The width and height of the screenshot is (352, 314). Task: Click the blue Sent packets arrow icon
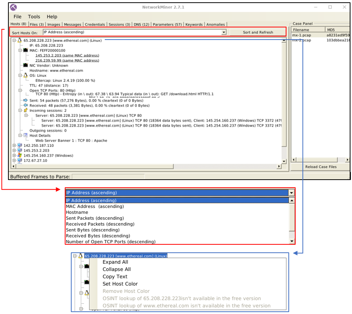pos(26,100)
